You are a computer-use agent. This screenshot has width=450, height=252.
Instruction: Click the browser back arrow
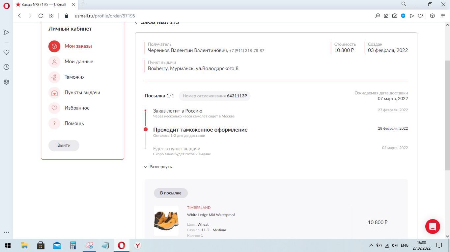click(19, 16)
